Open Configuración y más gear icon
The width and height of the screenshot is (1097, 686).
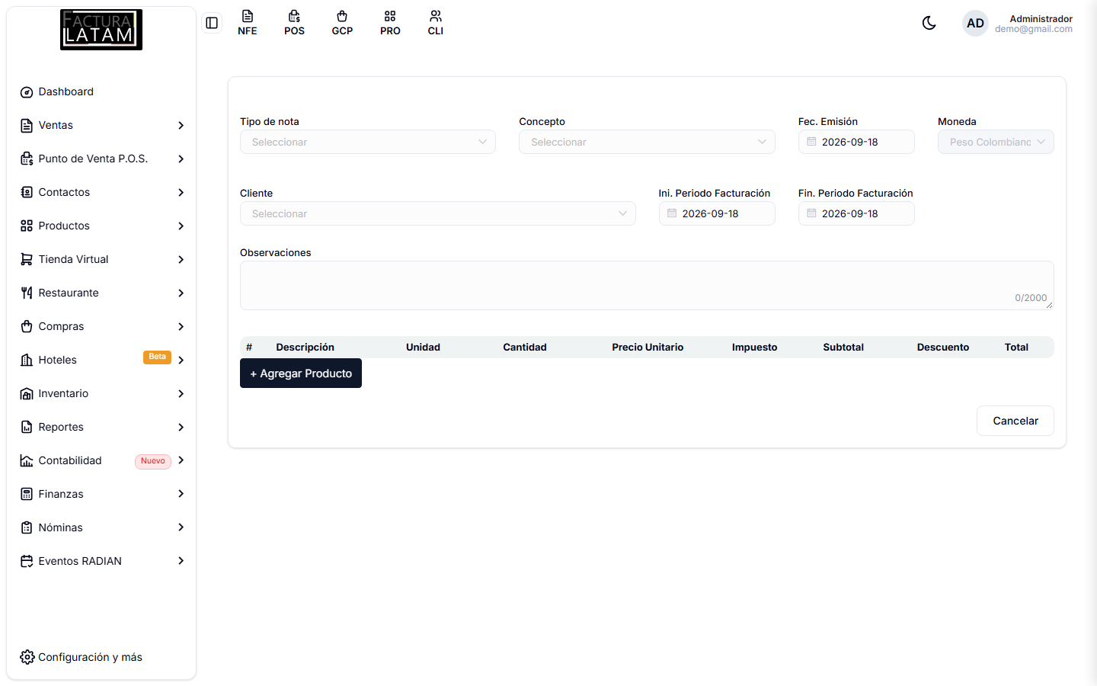(x=27, y=657)
